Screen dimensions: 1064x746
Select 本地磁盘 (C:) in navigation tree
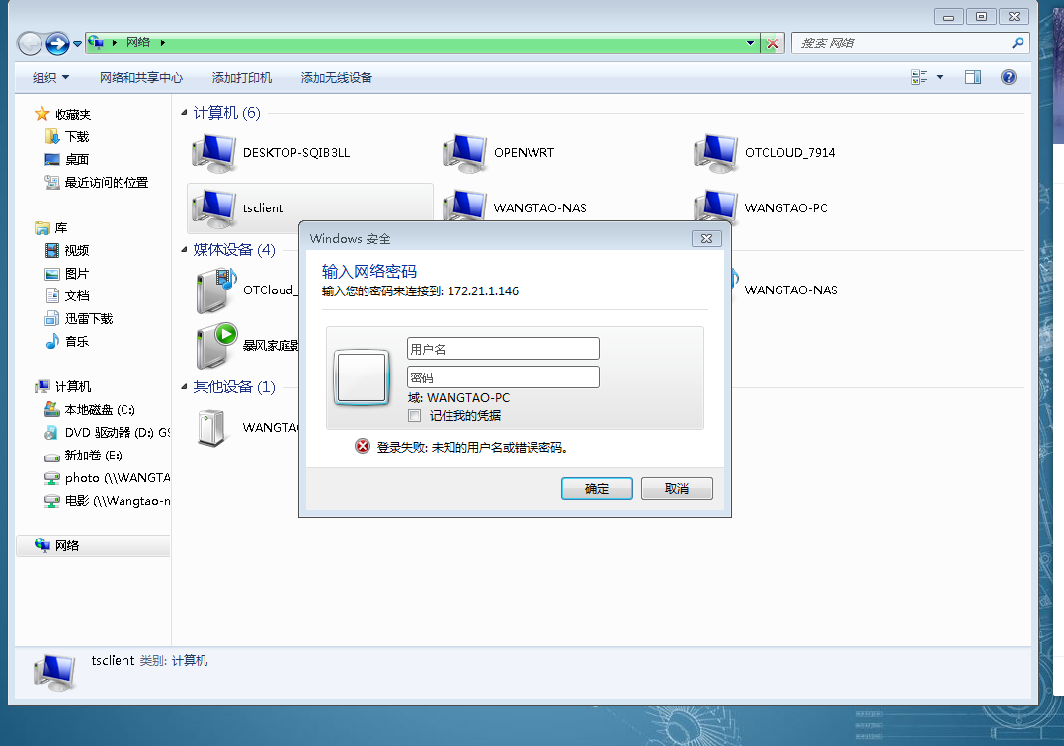click(99, 410)
